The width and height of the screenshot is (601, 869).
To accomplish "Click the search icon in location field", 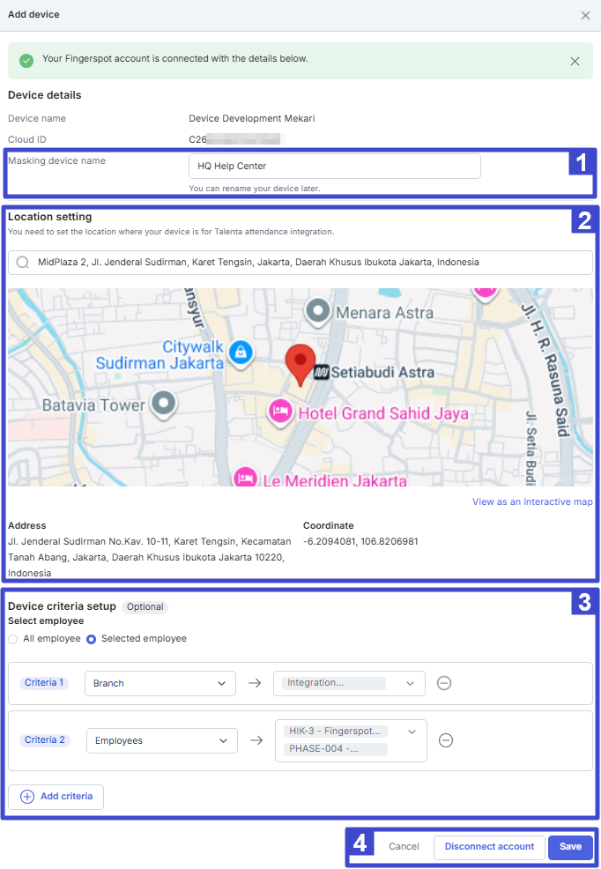I will click(23, 263).
